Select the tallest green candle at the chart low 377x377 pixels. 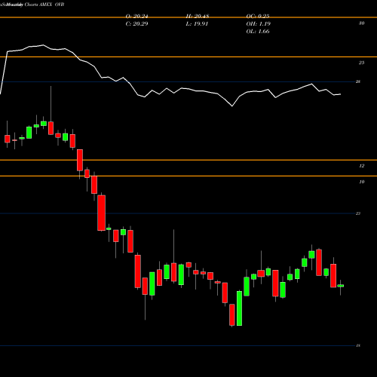tap(239, 308)
